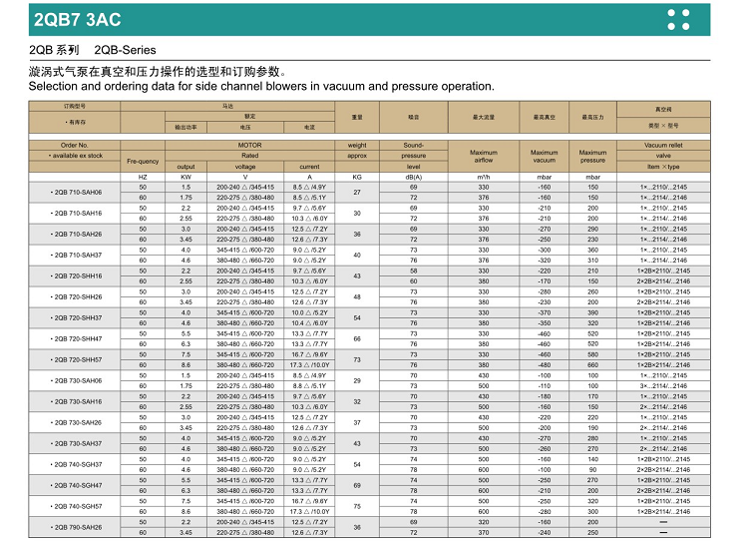Click the 2QB7 3AC title text
This screenshot has width=748, height=541.
point(65,19)
